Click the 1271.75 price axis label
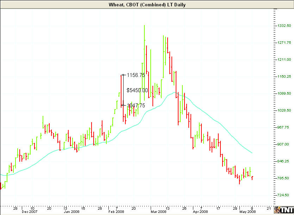The image size is (294, 215). pyautogui.click(x=284, y=43)
